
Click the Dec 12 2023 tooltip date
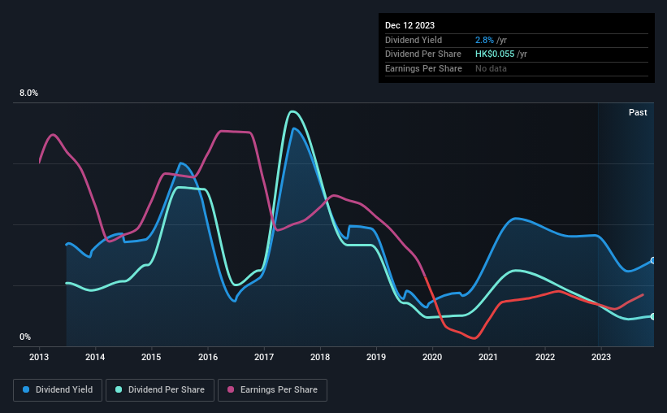pos(409,25)
